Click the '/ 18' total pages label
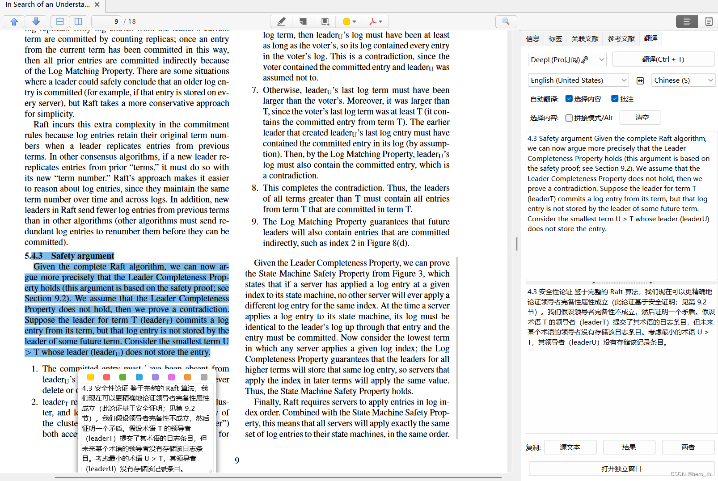The height and width of the screenshot is (481, 718). [x=130, y=21]
